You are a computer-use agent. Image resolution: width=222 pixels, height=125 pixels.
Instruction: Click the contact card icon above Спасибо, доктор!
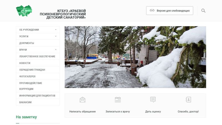(x=188, y=99)
